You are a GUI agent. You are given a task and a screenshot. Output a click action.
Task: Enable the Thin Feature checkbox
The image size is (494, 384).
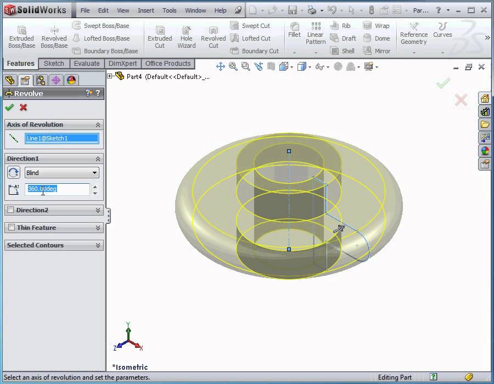12,227
